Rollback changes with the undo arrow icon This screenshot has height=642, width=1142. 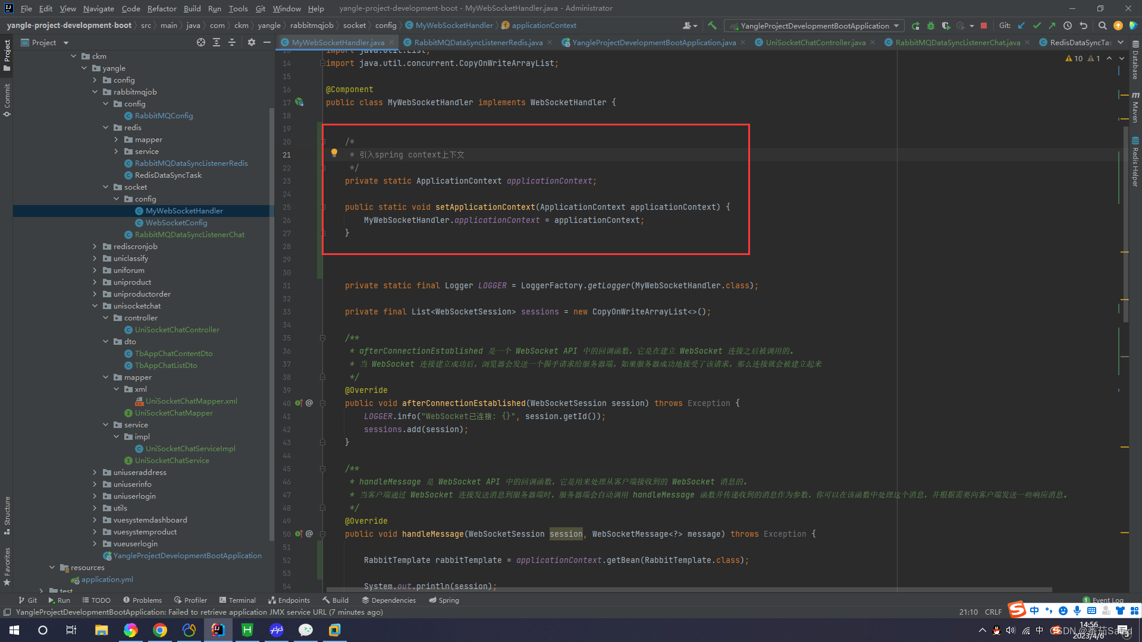[1083, 26]
